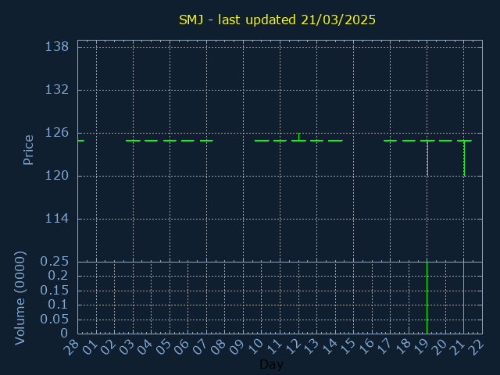Click day label 11 on the x-axis
Screen dimensions: 500x375
click(273, 346)
